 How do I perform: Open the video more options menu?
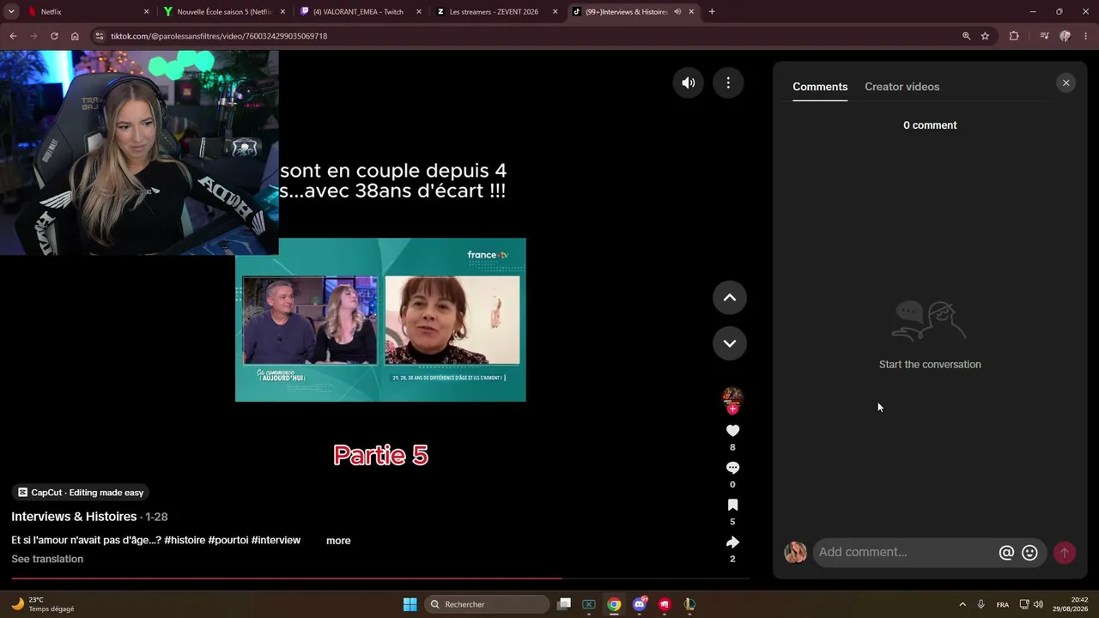pos(728,83)
